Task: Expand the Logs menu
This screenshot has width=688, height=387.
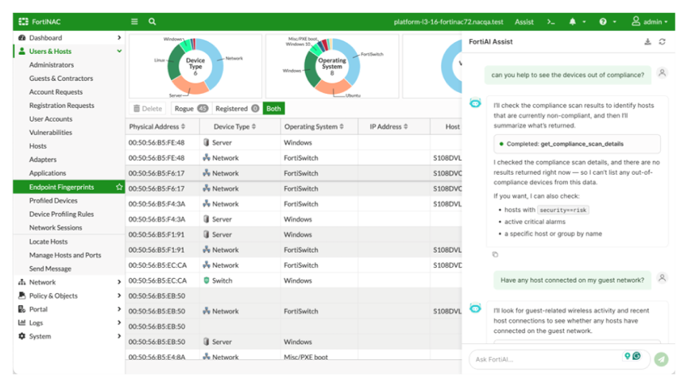Action: 119,323
